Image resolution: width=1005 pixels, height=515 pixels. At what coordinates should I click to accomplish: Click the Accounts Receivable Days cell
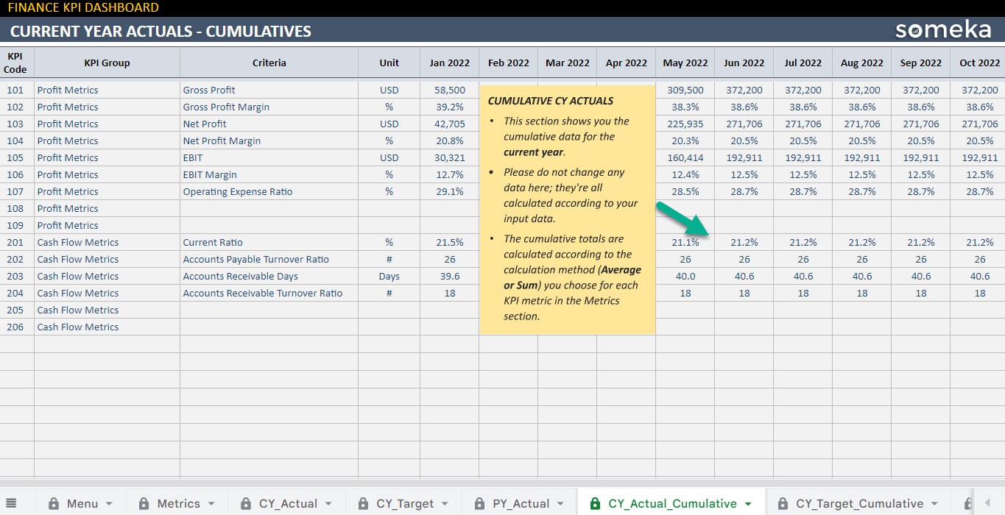click(x=269, y=276)
